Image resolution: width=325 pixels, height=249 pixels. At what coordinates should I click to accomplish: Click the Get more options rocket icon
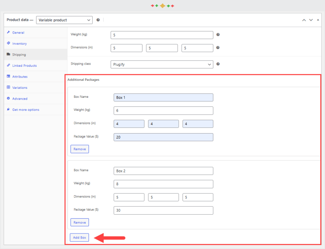point(8,109)
